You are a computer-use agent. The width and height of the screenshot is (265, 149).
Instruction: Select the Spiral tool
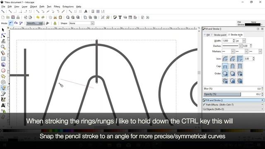(3, 82)
